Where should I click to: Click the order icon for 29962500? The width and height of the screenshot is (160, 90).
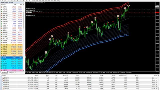pyautogui.click(x=3, y=82)
